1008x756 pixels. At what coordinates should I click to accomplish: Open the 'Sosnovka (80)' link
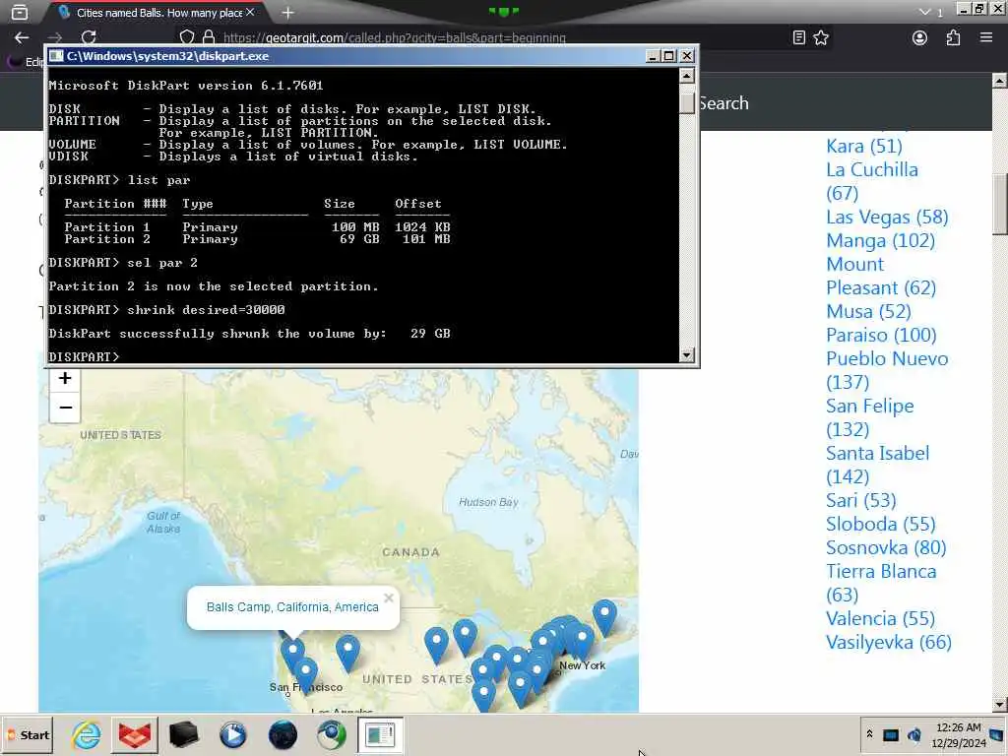[x=886, y=547]
